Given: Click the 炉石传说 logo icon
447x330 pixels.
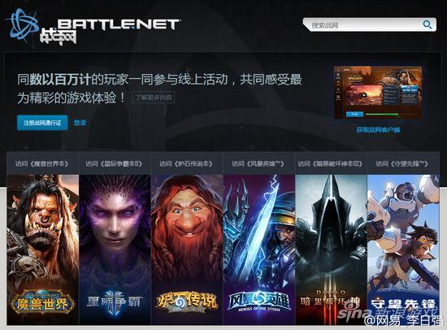Looking at the screenshot, I should pyautogui.click(x=187, y=302).
